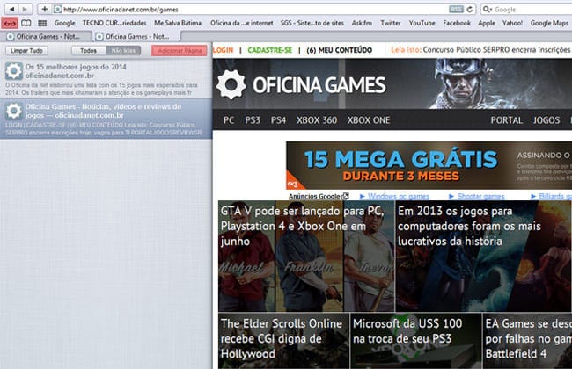572x369 pixels.
Task: Go forward with the right arrow button
Action: (25, 9)
